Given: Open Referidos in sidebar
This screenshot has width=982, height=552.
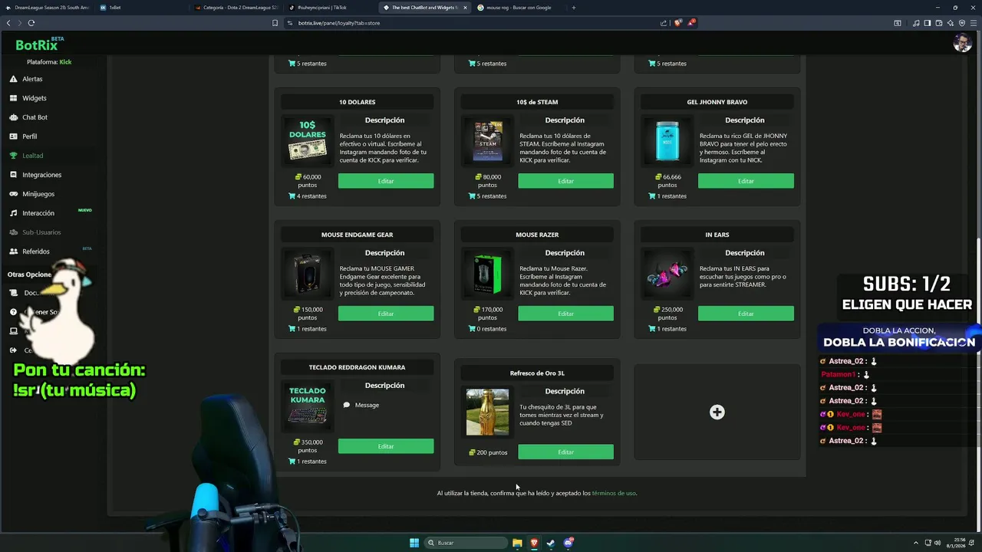Looking at the screenshot, I should tap(35, 251).
